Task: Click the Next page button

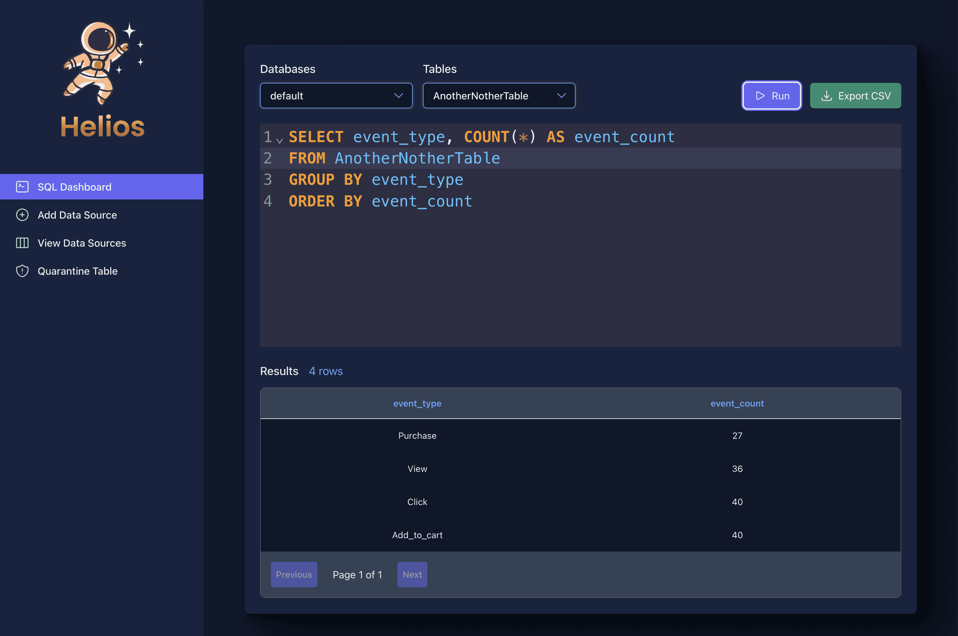Action: click(412, 575)
